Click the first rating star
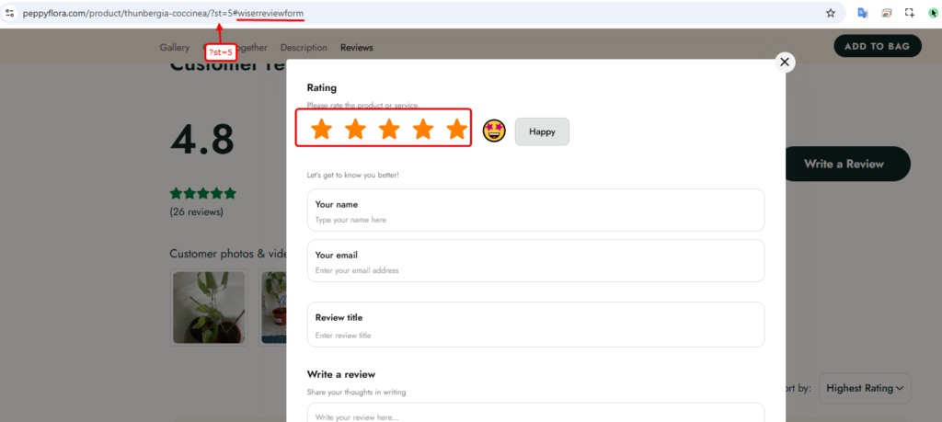 click(x=321, y=130)
